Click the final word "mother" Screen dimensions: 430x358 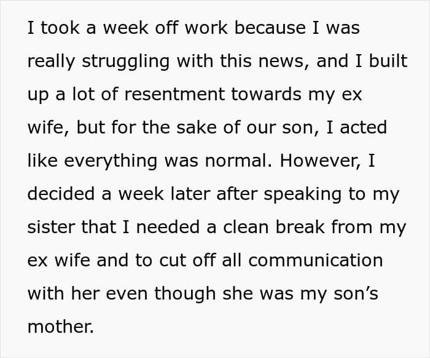click(x=59, y=327)
